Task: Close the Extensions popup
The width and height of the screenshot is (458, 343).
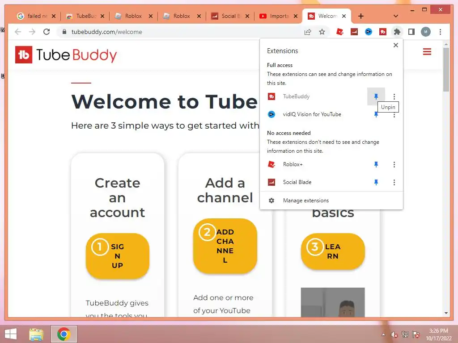Action: point(395,45)
